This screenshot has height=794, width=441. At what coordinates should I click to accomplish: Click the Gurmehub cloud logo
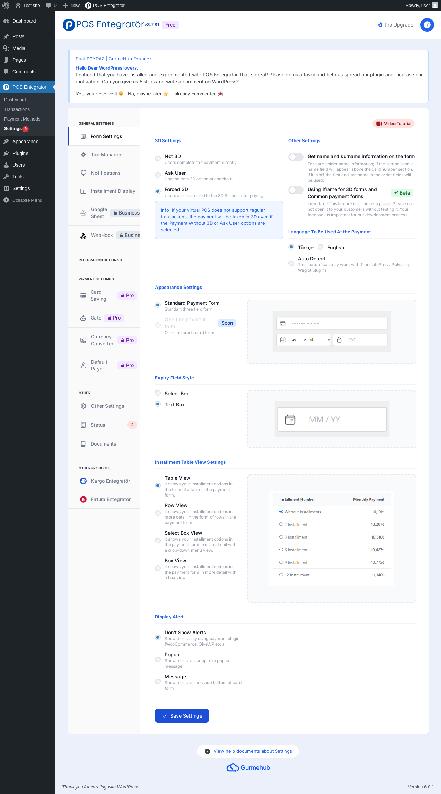tap(233, 767)
